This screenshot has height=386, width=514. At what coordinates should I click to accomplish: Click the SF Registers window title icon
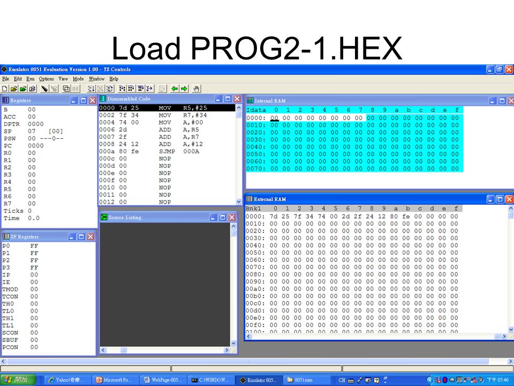(x=6, y=236)
